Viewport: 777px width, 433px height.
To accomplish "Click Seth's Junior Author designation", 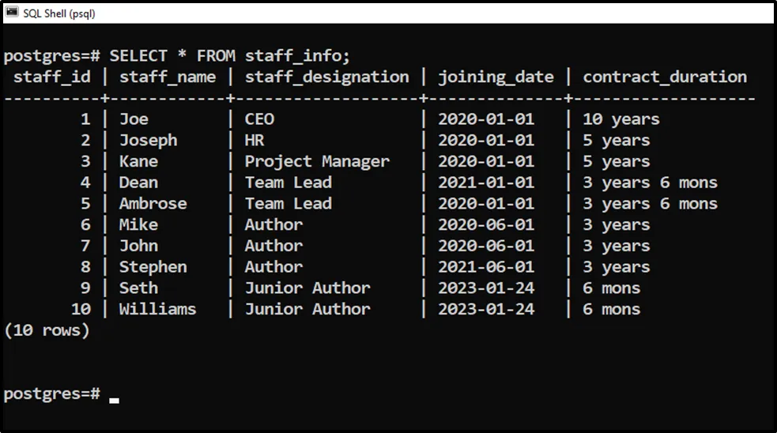I will [x=307, y=288].
